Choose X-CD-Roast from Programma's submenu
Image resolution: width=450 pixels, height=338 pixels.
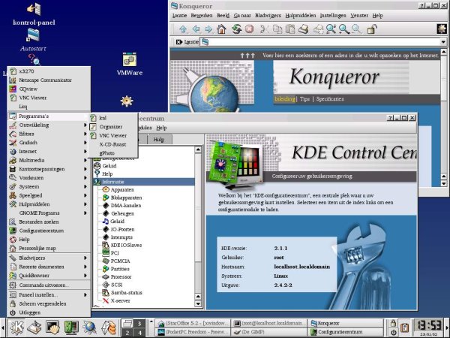pyautogui.click(x=112, y=144)
